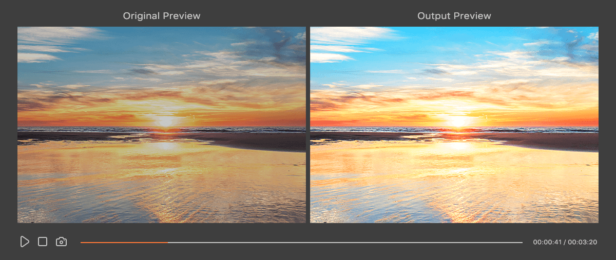This screenshot has width=616, height=260.
Task: Jump to the very start of the progress bar
Action: (x=82, y=242)
